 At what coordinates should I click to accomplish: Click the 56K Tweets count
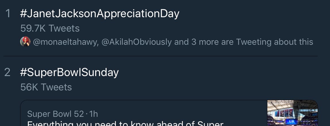click(x=46, y=87)
